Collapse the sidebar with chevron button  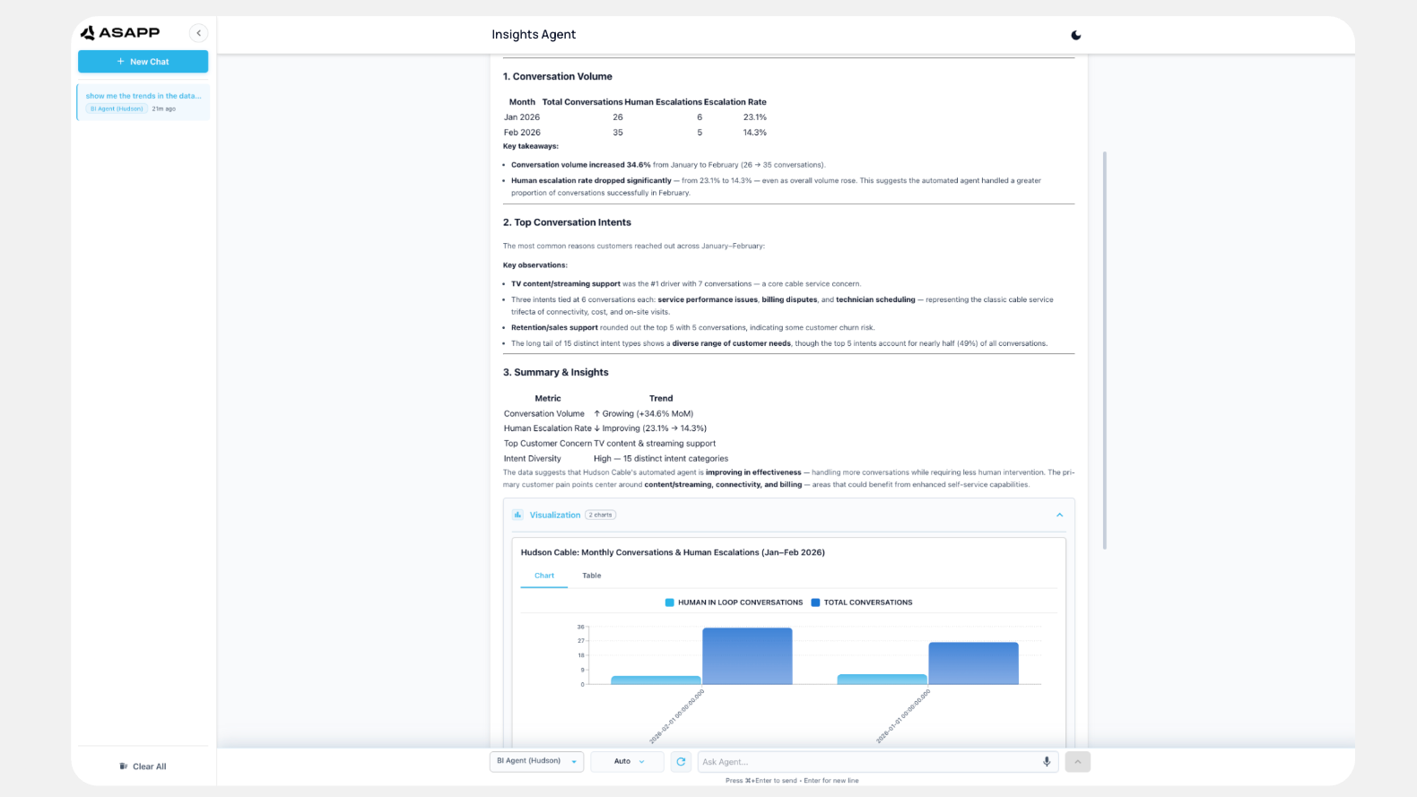(x=199, y=33)
